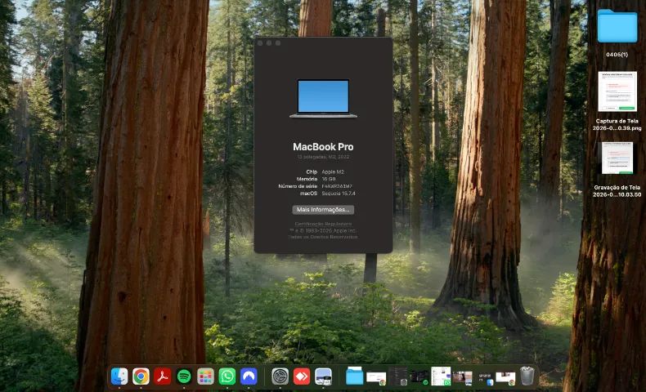The width and height of the screenshot is (646, 392).
Task: Zoom the About This Mac window
Action: pos(278,42)
